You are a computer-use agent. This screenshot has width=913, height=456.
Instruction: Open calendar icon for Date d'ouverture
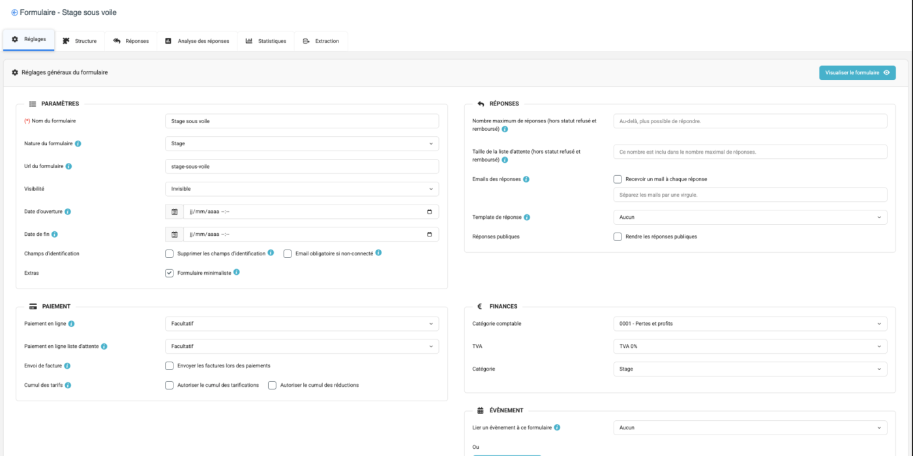click(174, 212)
